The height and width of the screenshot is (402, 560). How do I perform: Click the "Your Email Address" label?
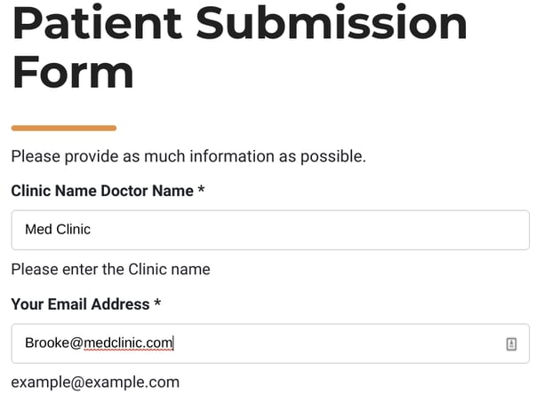(x=80, y=304)
